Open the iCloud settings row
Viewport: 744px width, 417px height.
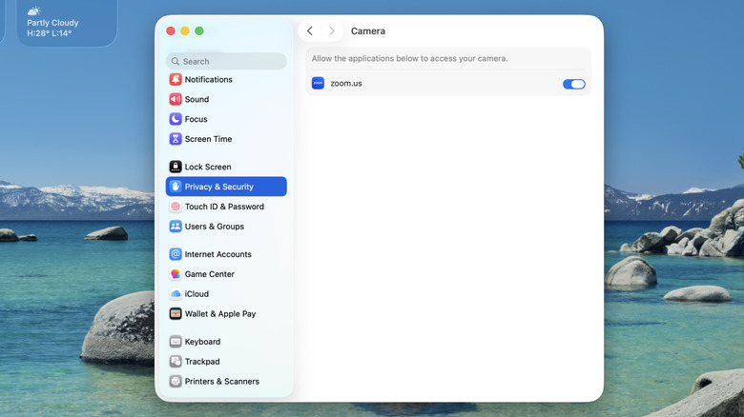(226, 294)
